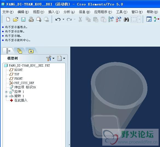Viewport: 160px width, 147px height.
Task: Click the send-link-by-mail icon
Action: click(x=46, y=19)
